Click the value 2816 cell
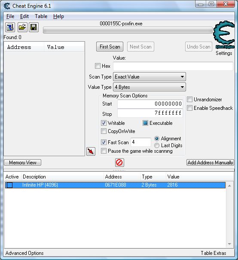This screenshot has width=238, height=260. point(172,185)
